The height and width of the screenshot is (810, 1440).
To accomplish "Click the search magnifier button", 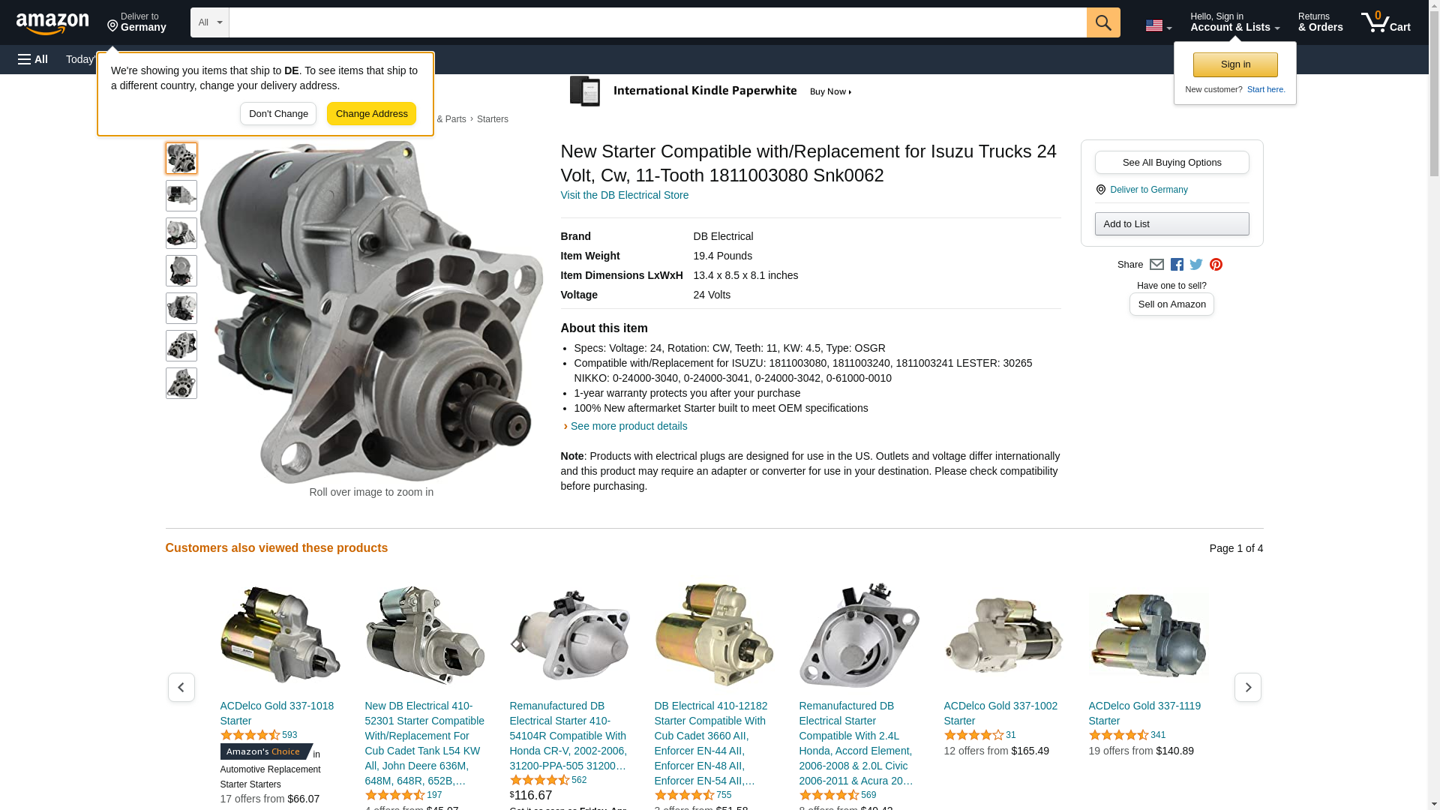I will click(1102, 22).
